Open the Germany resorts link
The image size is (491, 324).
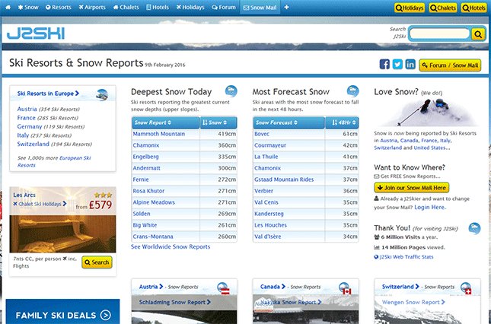point(30,126)
